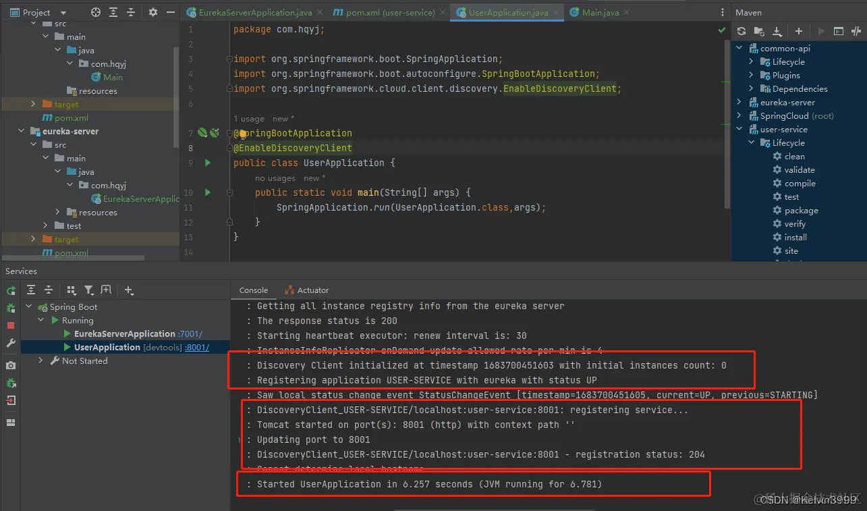867x511 pixels.
Task: Click the EnableDiscoveryClient import text
Action: tap(560, 88)
